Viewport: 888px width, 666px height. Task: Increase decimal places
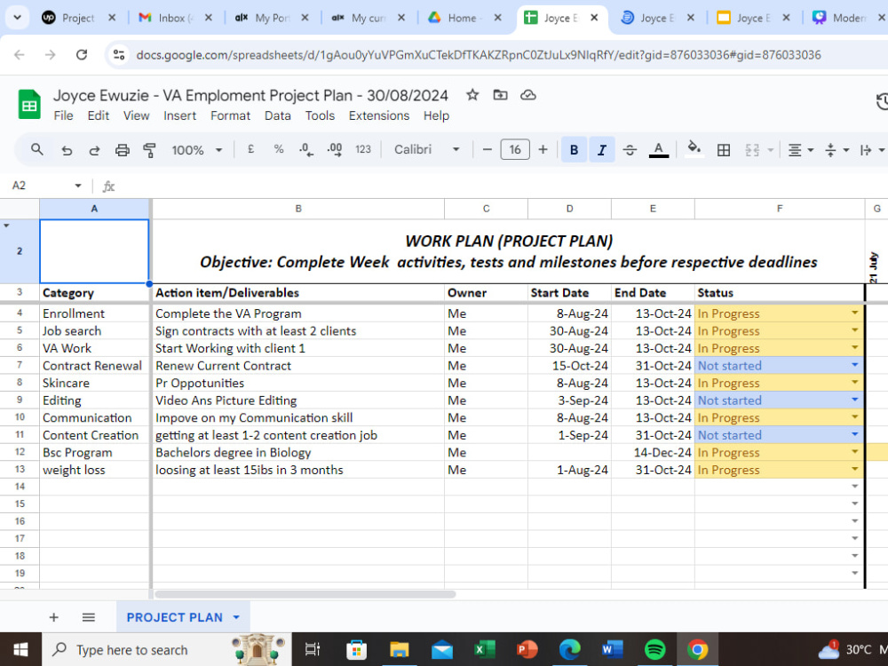point(335,150)
